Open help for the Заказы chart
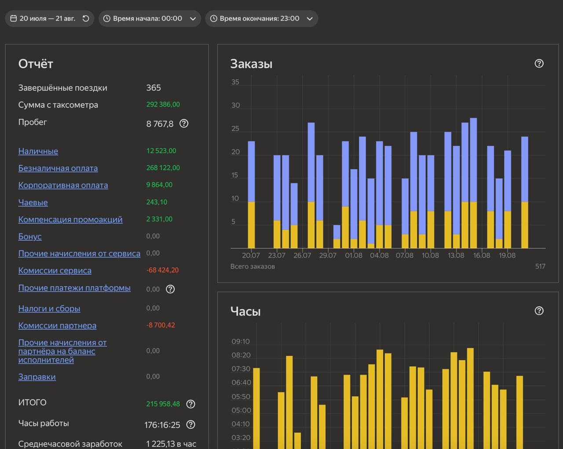The height and width of the screenshot is (449, 563). tap(539, 63)
